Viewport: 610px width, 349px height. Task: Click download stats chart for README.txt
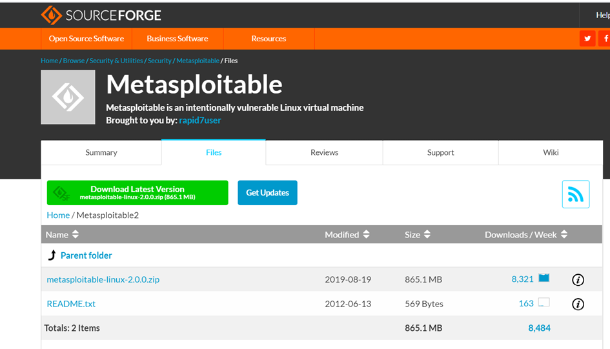544,302
